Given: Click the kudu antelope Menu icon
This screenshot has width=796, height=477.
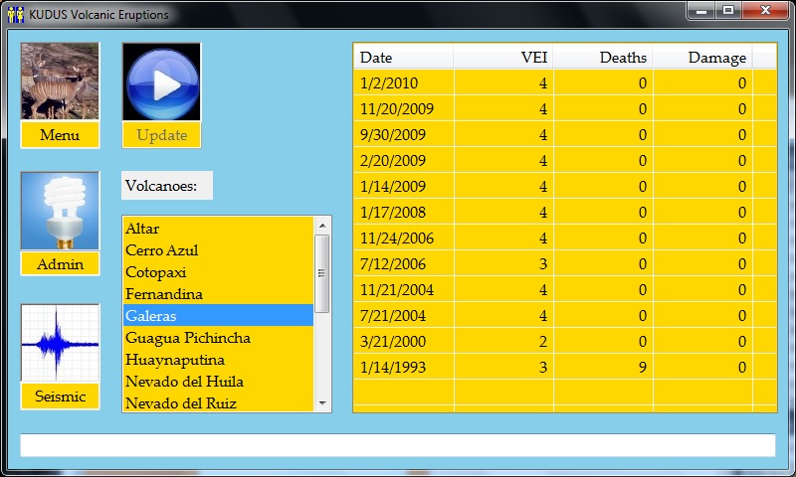Looking at the screenshot, I should (x=60, y=81).
